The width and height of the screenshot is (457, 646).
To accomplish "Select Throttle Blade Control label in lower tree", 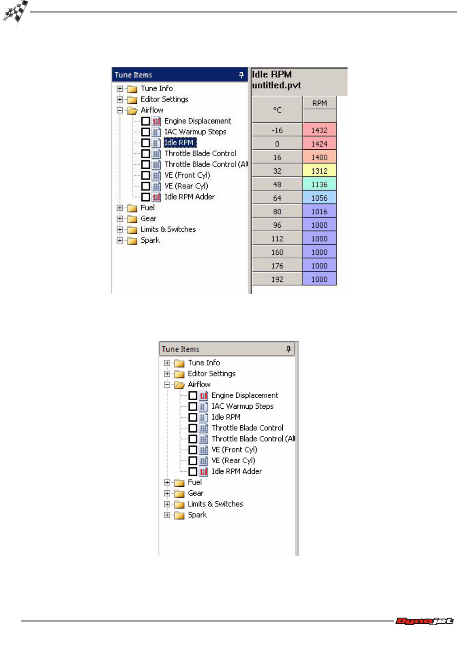I will 247,428.
